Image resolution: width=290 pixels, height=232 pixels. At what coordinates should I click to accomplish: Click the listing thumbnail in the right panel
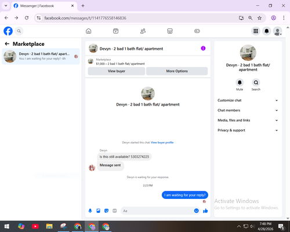248,53
